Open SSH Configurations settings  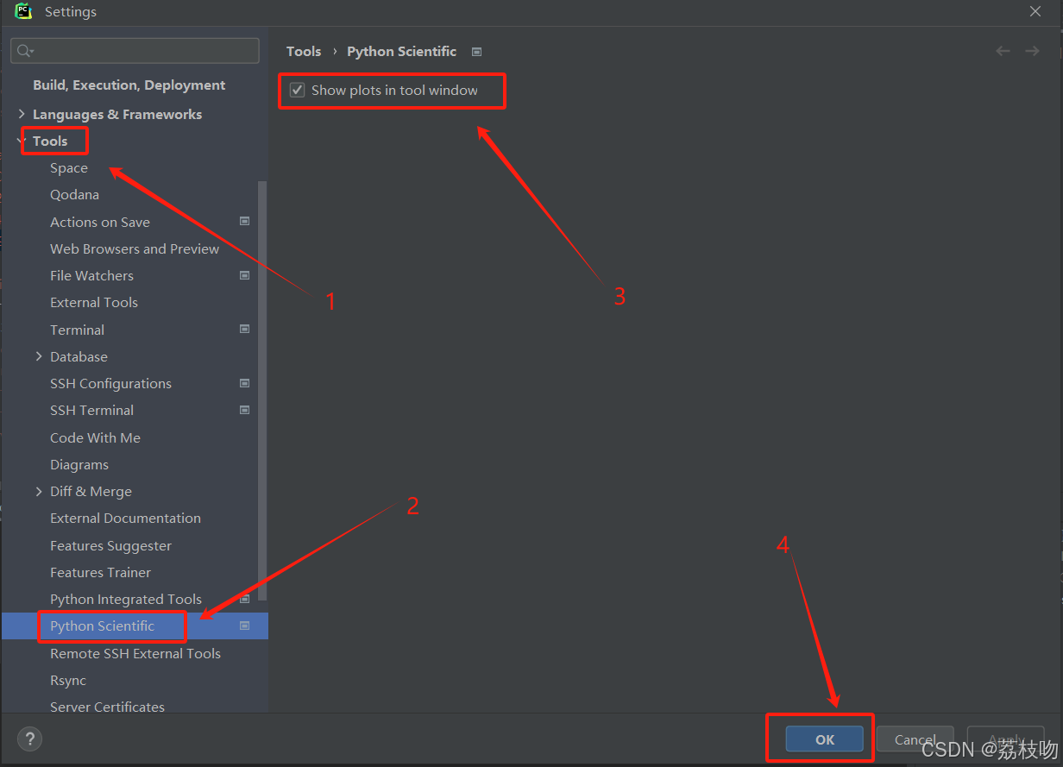point(110,383)
